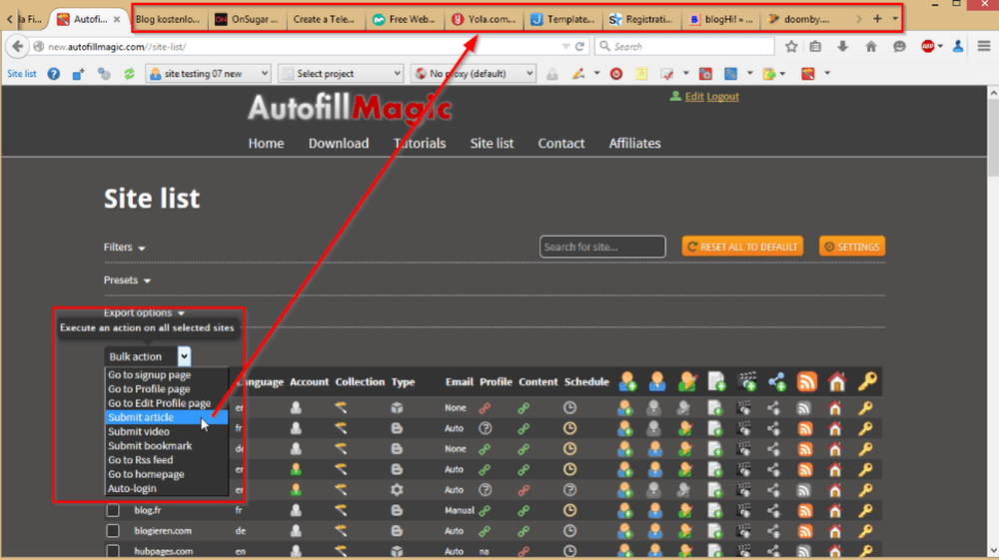Screen dimensions: 999x560
Task: Click the red power icon in the toolbar
Action: click(x=616, y=74)
